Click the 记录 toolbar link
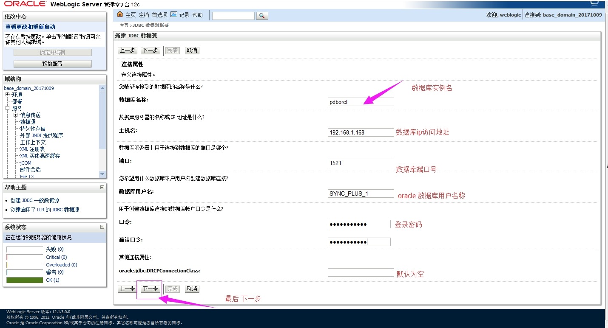This screenshot has height=328, width=608. (185, 15)
